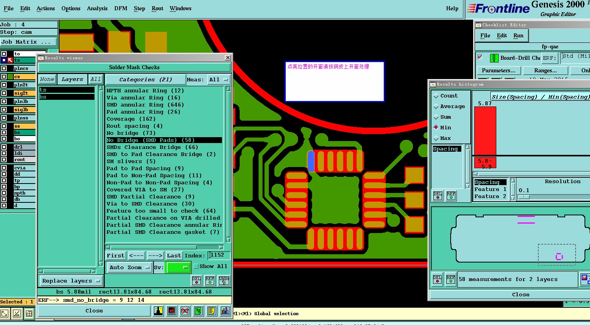This screenshot has width=590, height=325.
Task: Enable the Show All checkbox
Action: (196, 266)
